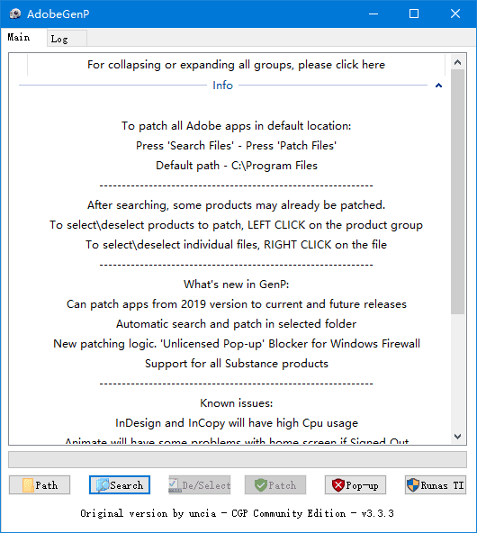Viewport: 477px width, 533px height.
Task: Click the Search button
Action: pos(120,484)
